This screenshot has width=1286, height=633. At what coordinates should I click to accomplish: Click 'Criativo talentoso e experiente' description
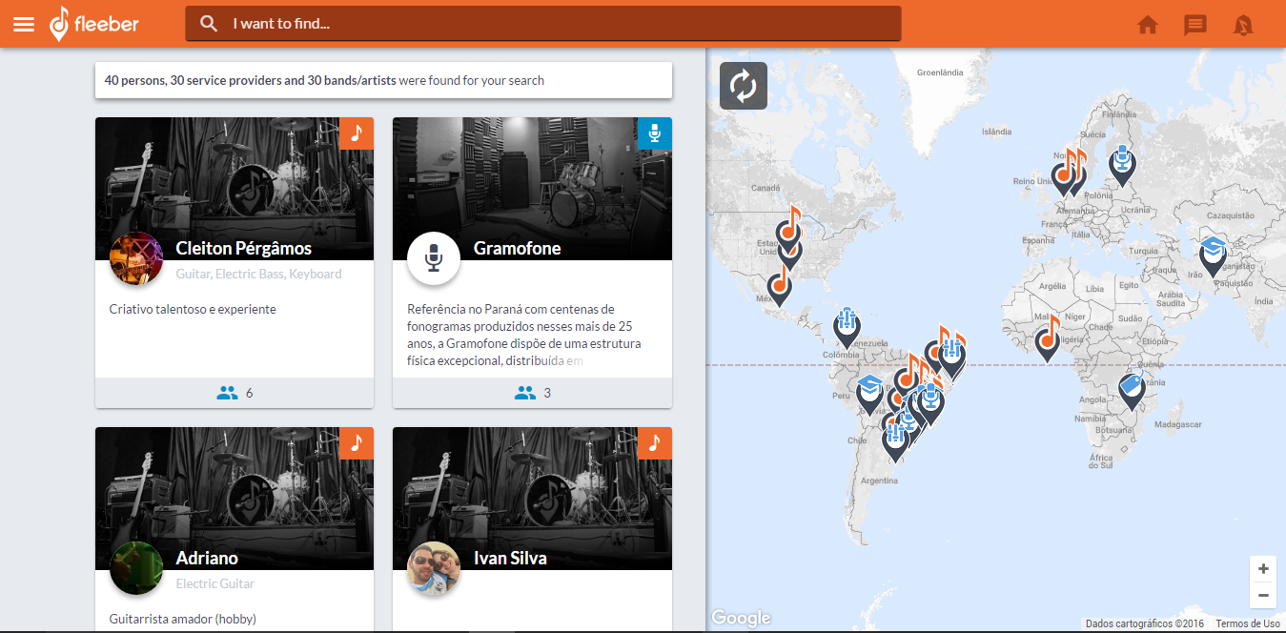pyautogui.click(x=193, y=309)
